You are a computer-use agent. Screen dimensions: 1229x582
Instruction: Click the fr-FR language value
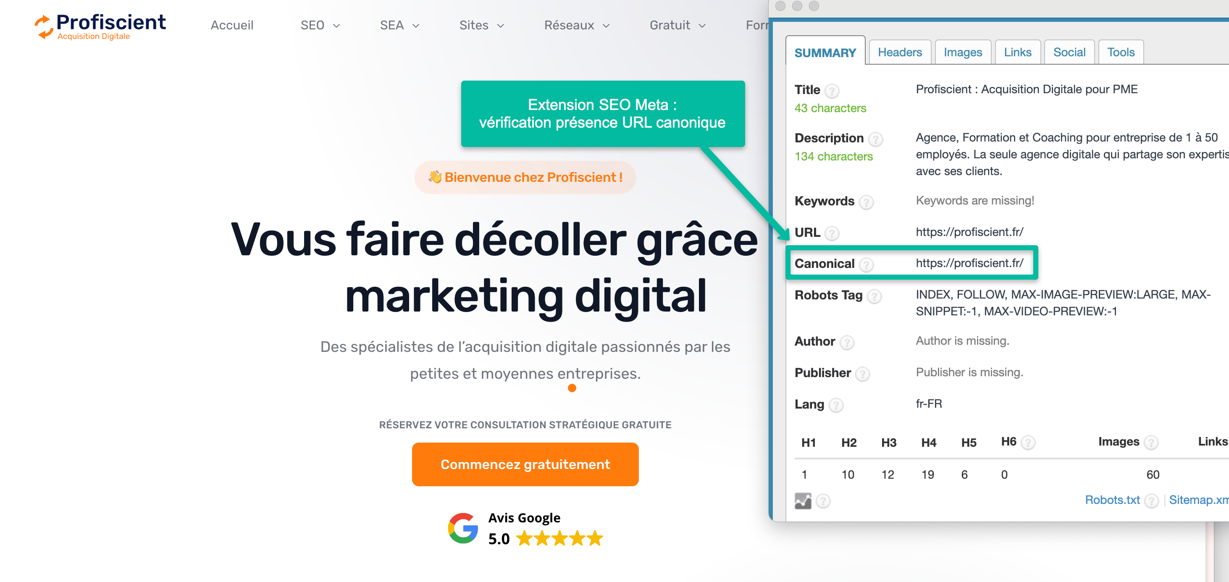(x=929, y=404)
